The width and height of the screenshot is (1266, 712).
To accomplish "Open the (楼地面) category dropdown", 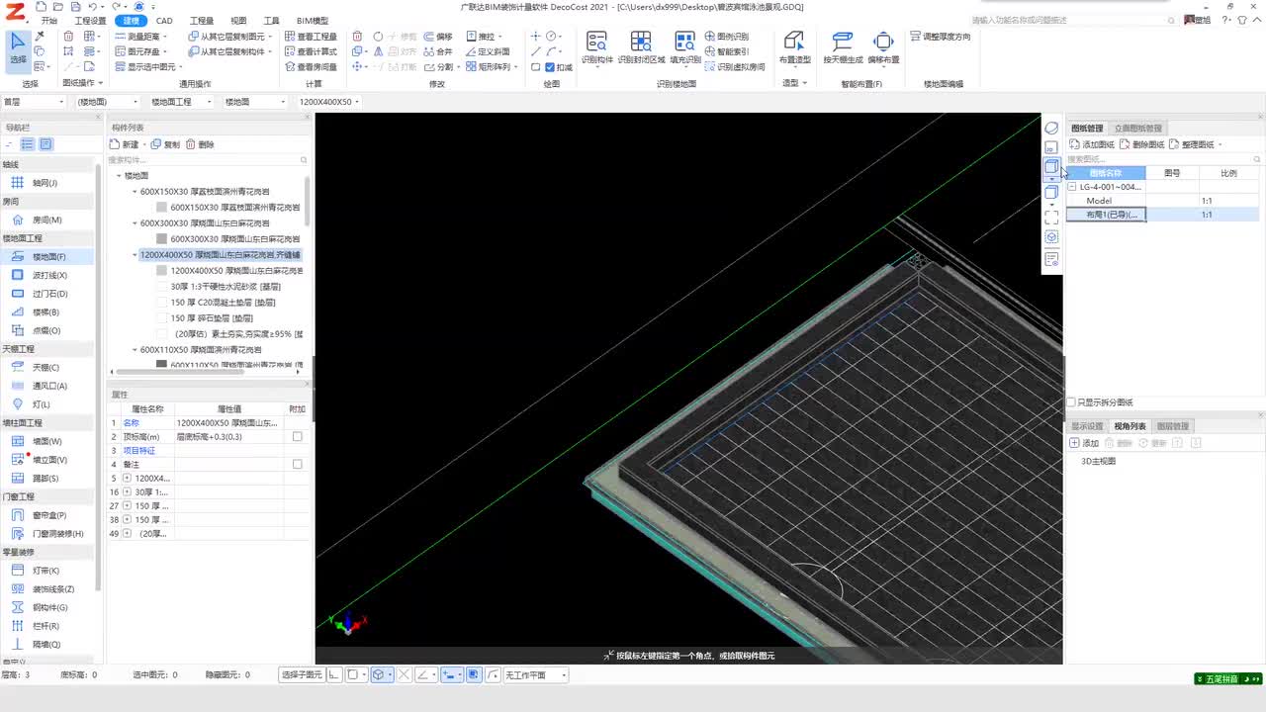I will [x=107, y=102].
